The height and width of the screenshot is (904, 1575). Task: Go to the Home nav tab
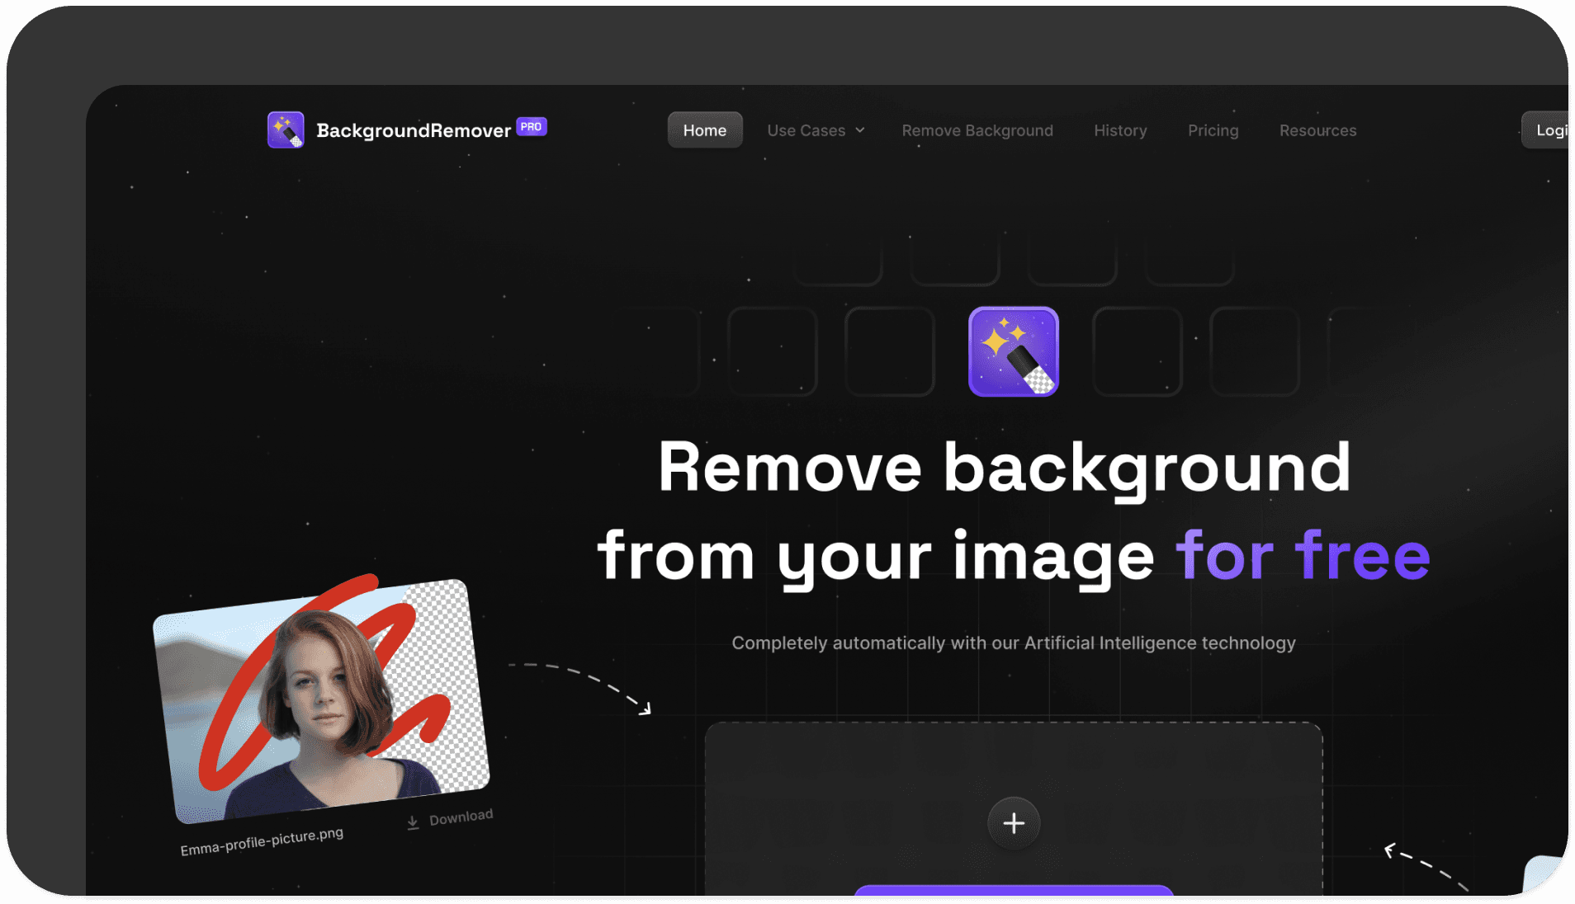[705, 130]
